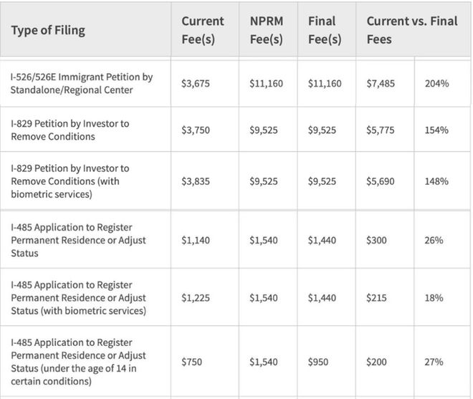Click the $3,675 current fee cell
This screenshot has width=473, height=399.
click(196, 84)
